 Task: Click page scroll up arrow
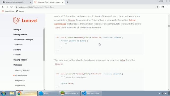point(169,15)
